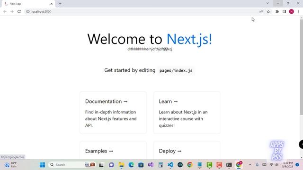
Task: Open the Documentation card
Action: pos(113,113)
